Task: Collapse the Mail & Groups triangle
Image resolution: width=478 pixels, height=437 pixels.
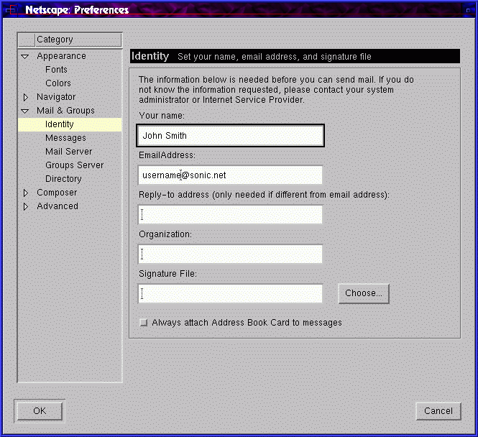Action: 25,111
